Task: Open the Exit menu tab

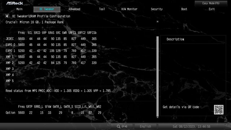Action: (212, 9)
